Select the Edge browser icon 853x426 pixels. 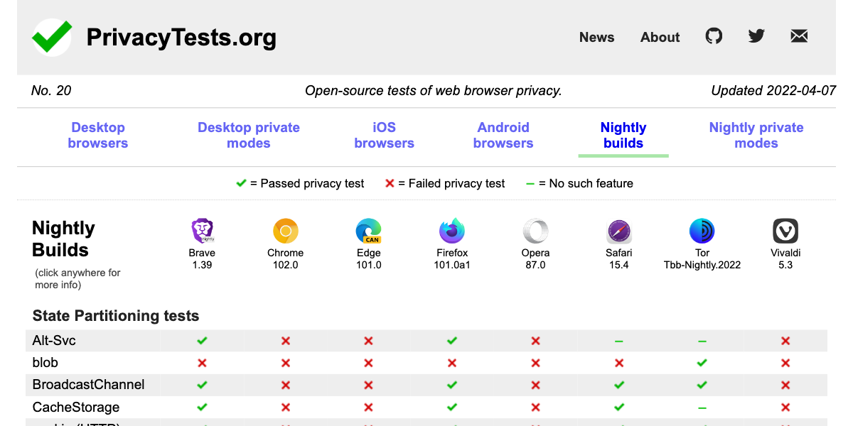[x=368, y=231]
